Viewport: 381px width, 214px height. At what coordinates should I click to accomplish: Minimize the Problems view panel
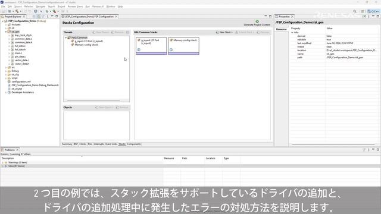pos(373,150)
